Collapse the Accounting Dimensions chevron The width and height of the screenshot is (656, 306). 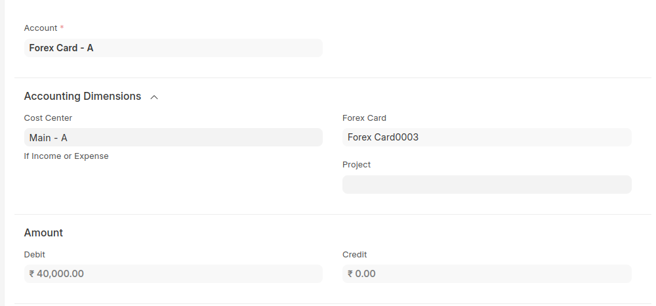[x=154, y=97]
